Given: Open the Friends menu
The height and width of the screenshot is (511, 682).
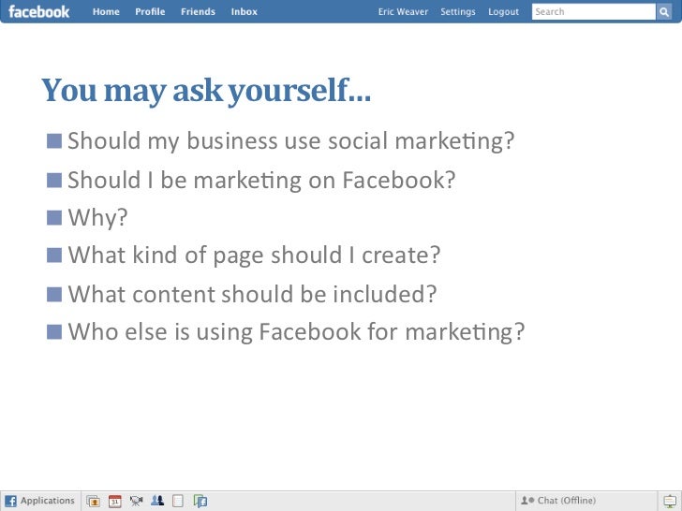Looking at the screenshot, I should [198, 12].
